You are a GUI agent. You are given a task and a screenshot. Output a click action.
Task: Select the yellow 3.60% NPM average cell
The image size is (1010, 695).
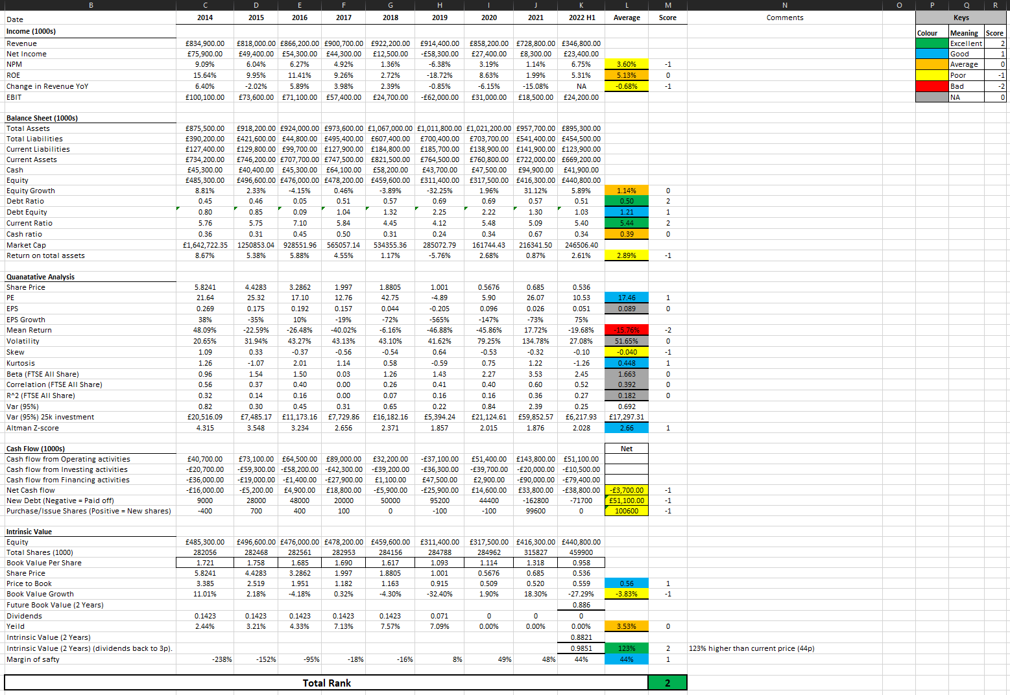[x=627, y=64]
